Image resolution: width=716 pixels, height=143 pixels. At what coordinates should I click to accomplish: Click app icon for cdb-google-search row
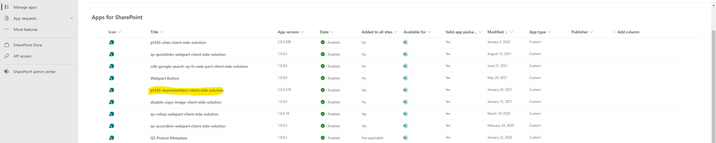tap(111, 66)
